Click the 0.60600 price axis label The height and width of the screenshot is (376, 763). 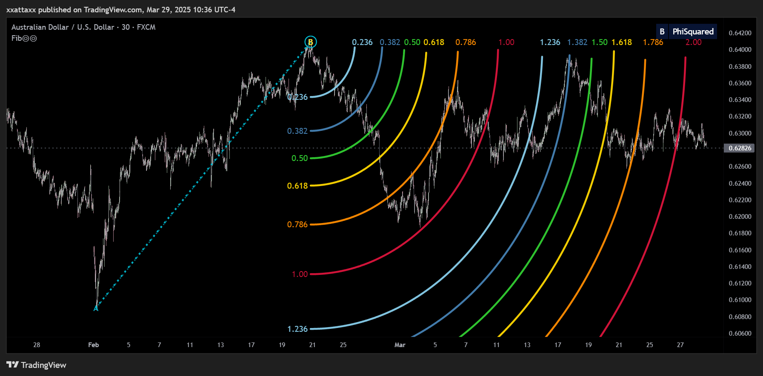point(740,334)
